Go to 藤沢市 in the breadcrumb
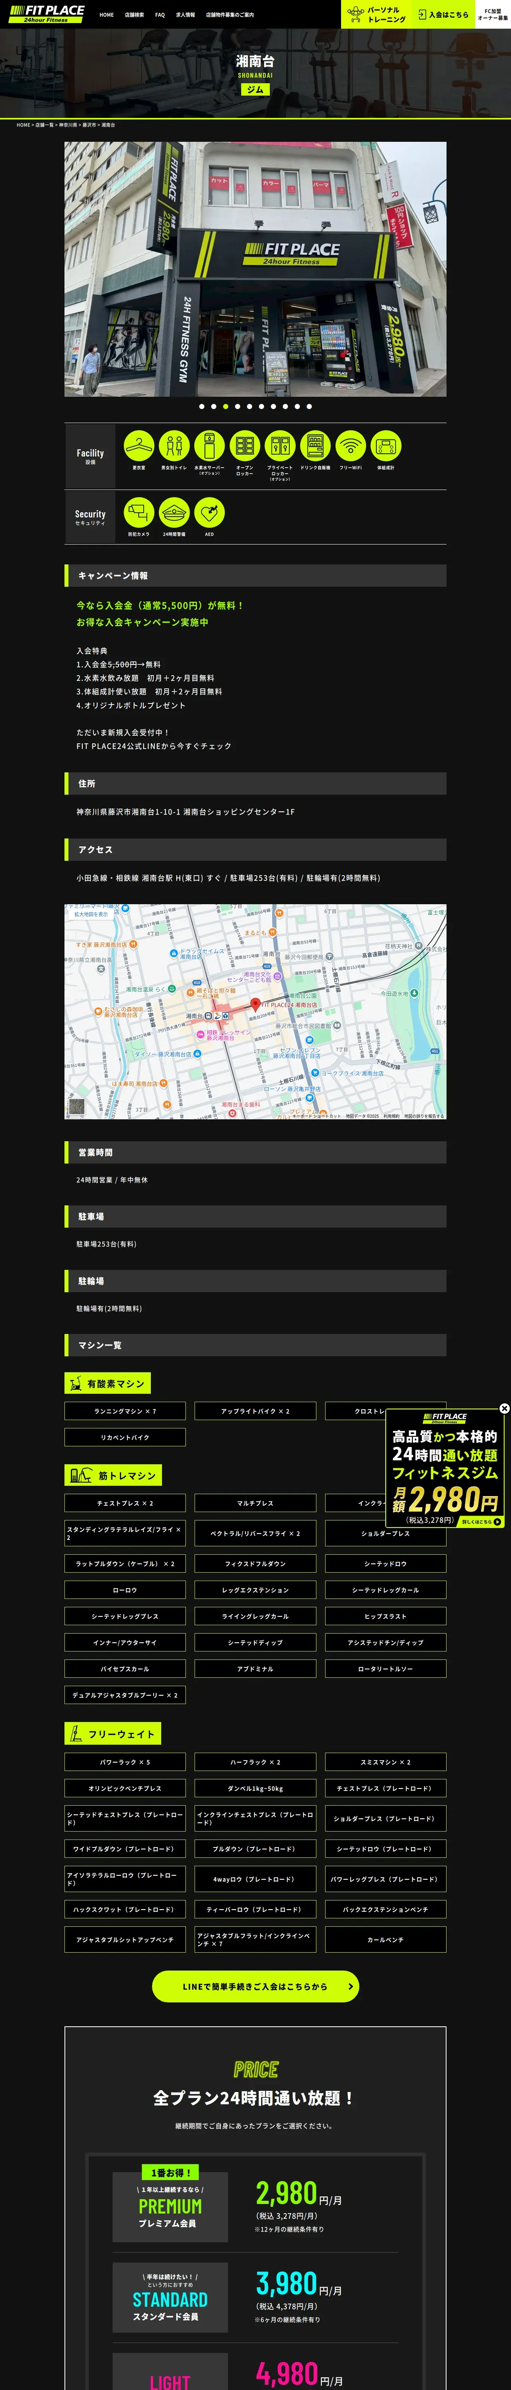The width and height of the screenshot is (511, 2390). pos(89,124)
